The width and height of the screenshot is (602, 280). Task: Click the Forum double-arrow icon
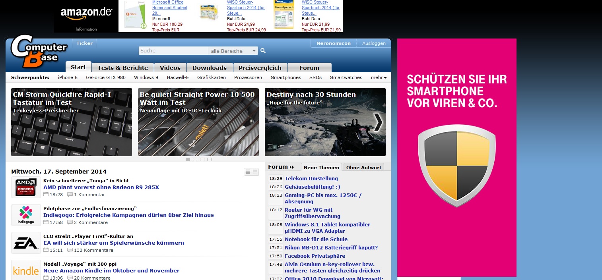point(292,167)
